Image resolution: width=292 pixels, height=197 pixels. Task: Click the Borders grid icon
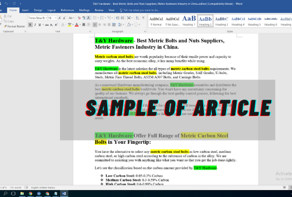pos(136,24)
